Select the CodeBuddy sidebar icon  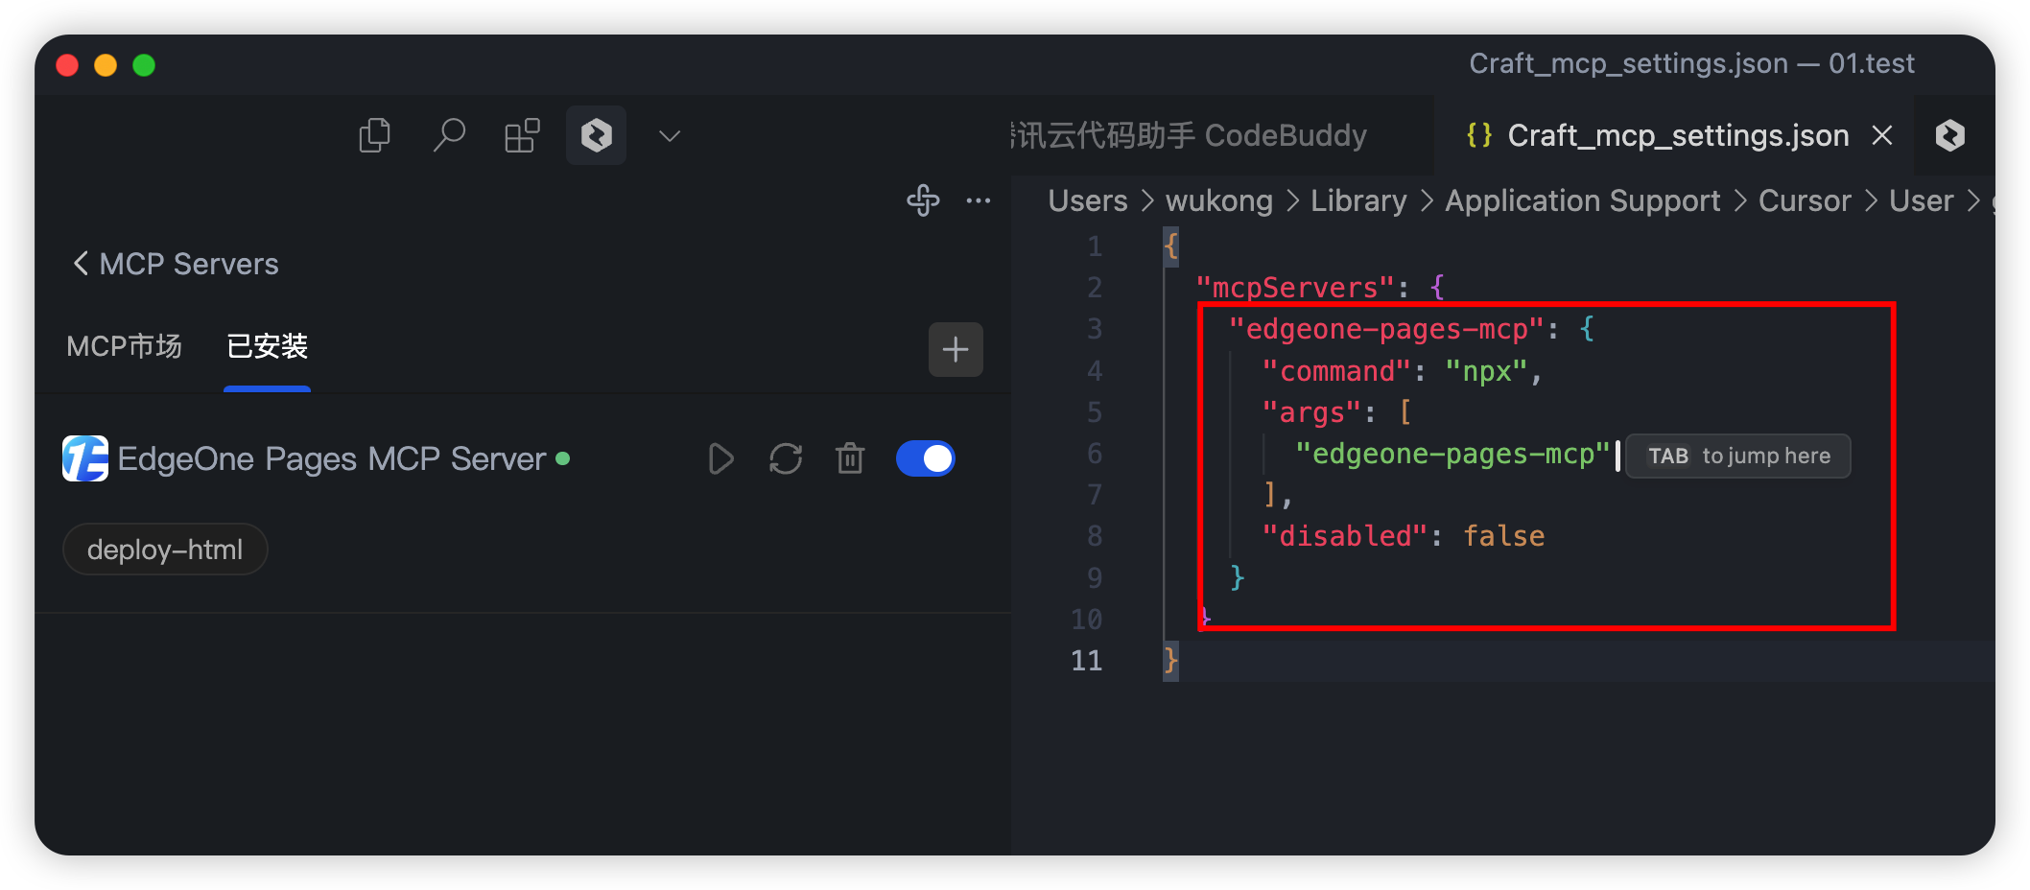(596, 135)
